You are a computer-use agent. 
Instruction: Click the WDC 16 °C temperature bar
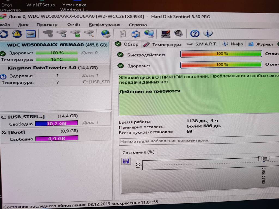click(x=57, y=59)
